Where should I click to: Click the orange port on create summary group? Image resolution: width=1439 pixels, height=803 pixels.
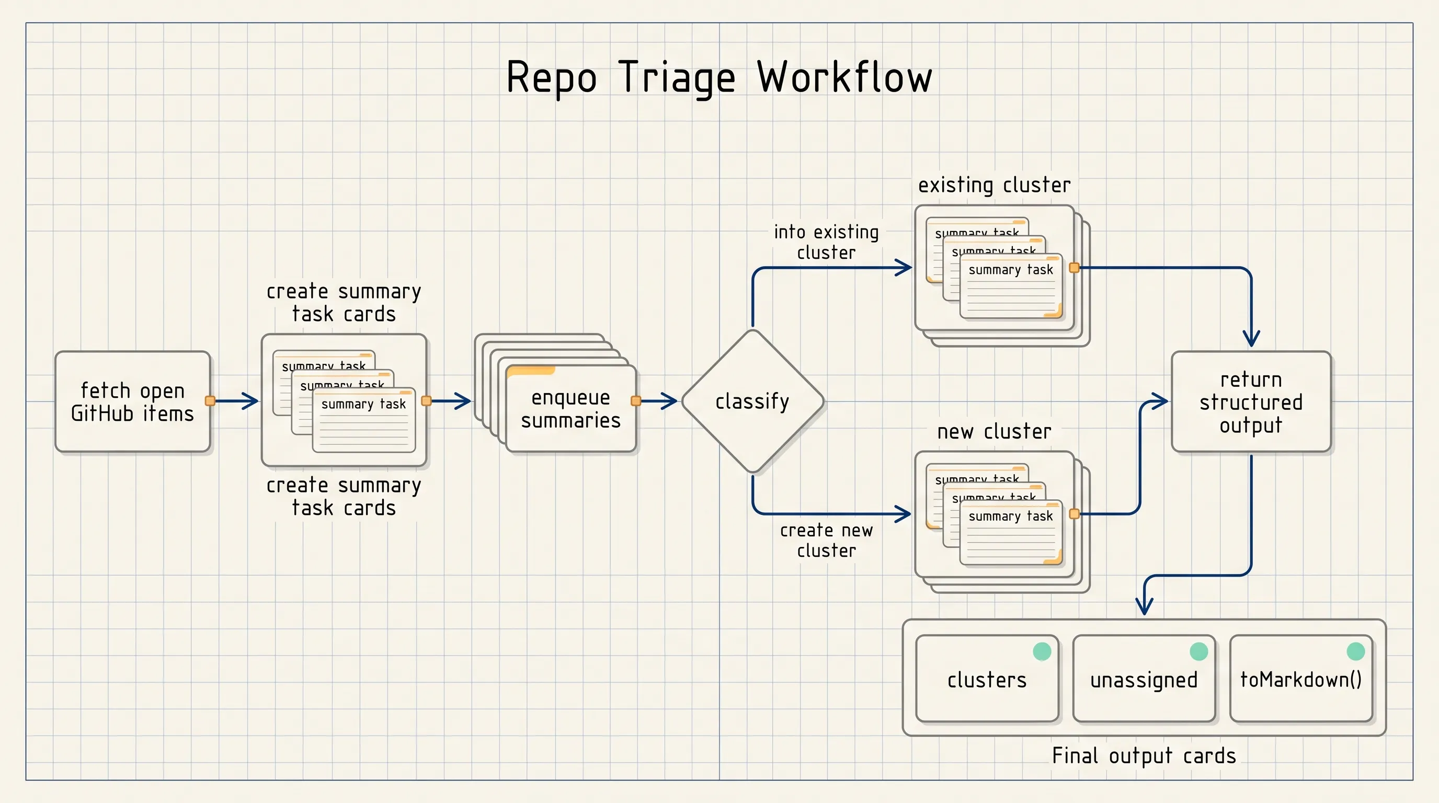pos(426,401)
